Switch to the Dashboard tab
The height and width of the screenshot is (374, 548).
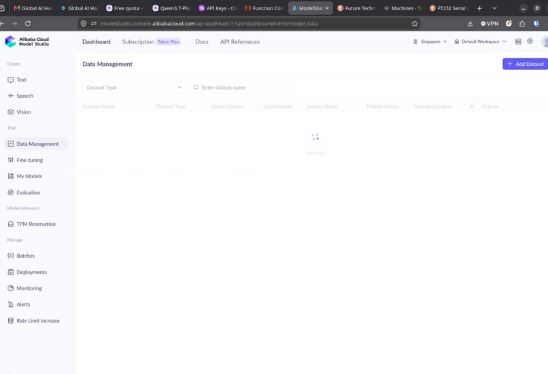(97, 41)
